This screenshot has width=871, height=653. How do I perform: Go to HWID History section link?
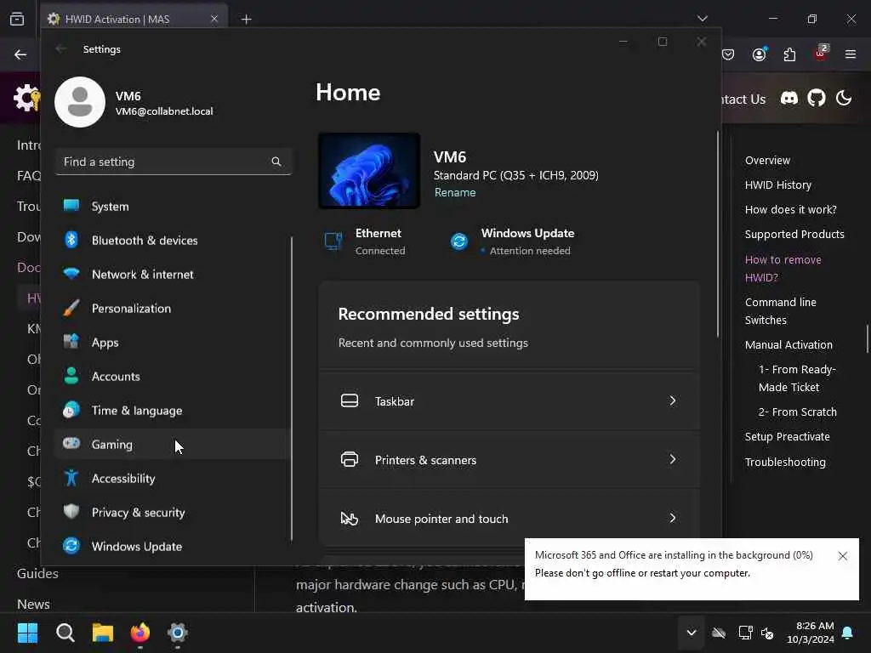click(777, 185)
